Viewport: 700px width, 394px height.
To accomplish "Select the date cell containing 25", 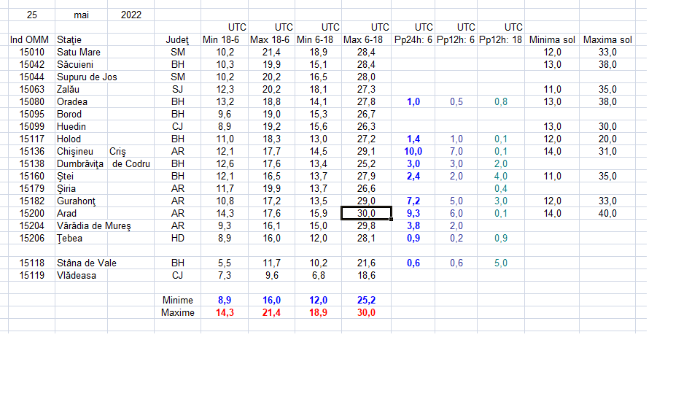I will pyautogui.click(x=31, y=15).
